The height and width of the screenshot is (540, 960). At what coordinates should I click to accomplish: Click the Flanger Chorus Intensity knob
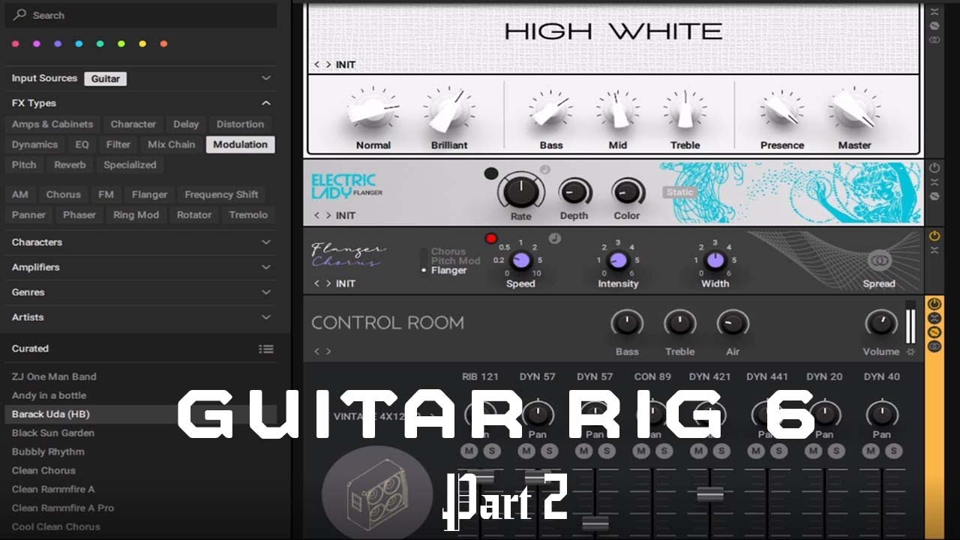pyautogui.click(x=618, y=260)
